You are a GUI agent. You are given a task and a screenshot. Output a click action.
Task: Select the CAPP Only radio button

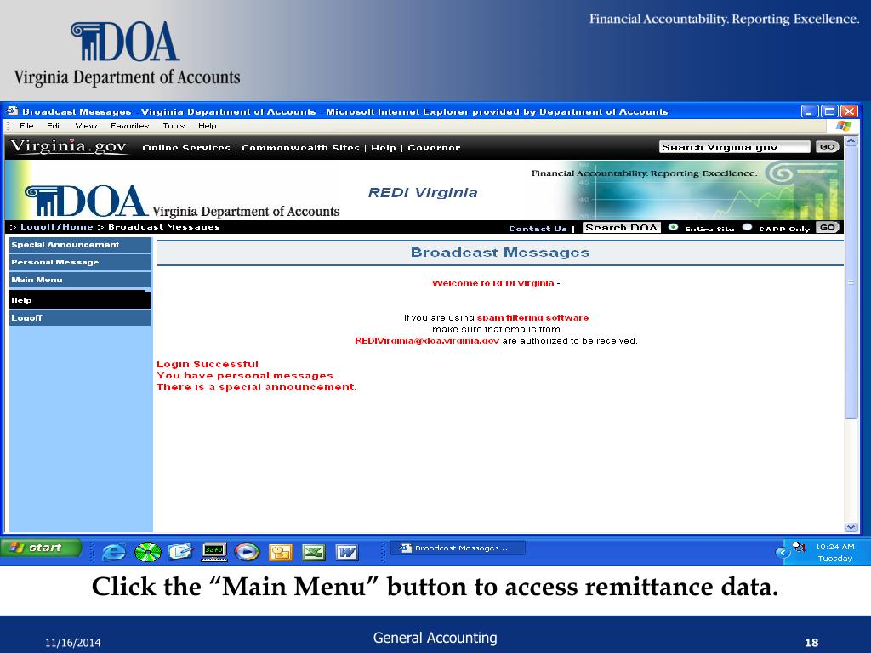click(x=747, y=227)
